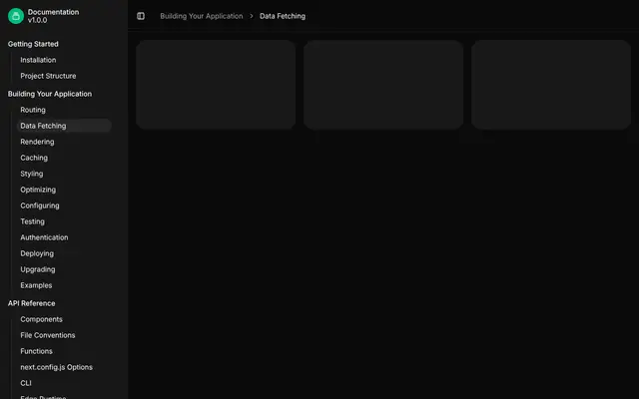Go to Project Structure
This screenshot has height=399, width=639.
click(48, 76)
